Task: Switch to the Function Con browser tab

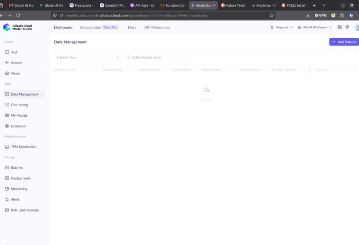Action: [173, 5]
